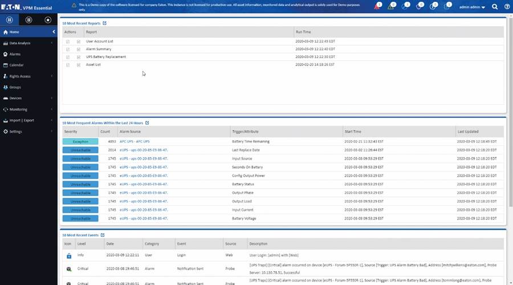Click the red critical alarm bell icon
This screenshot has height=285, width=513.
[x=377, y=6]
